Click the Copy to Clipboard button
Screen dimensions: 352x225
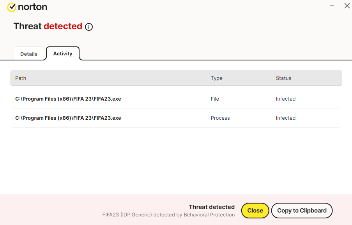coord(302,211)
